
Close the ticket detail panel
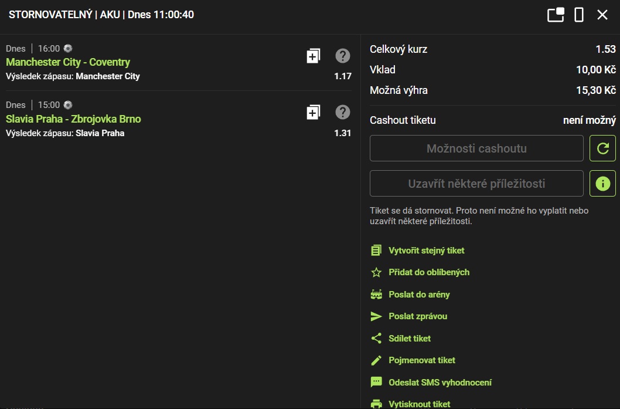602,15
